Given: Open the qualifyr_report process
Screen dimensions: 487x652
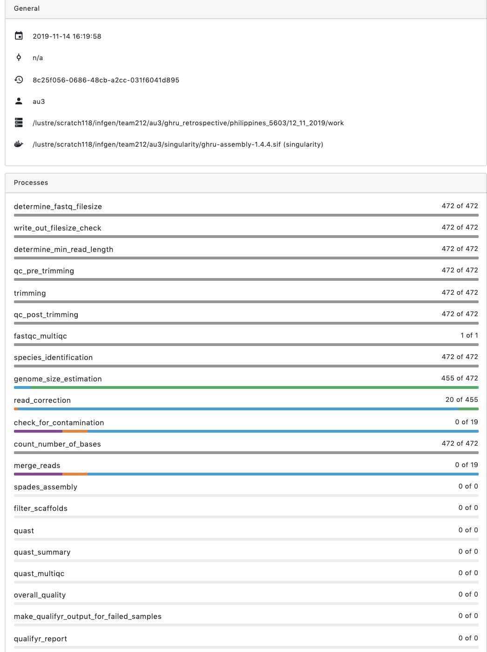Looking at the screenshot, I should [41, 638].
